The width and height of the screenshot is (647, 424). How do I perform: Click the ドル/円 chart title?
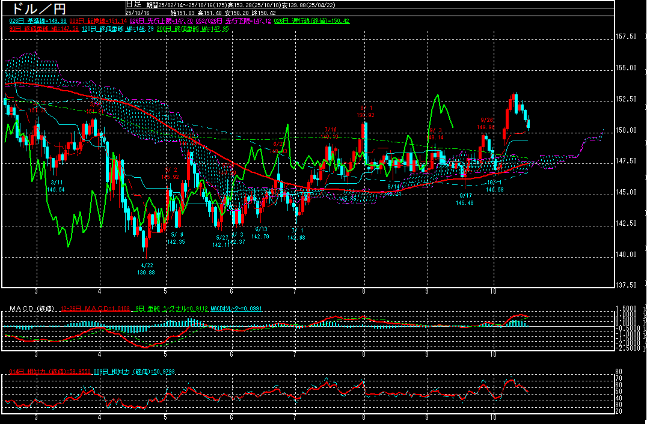pos(36,8)
